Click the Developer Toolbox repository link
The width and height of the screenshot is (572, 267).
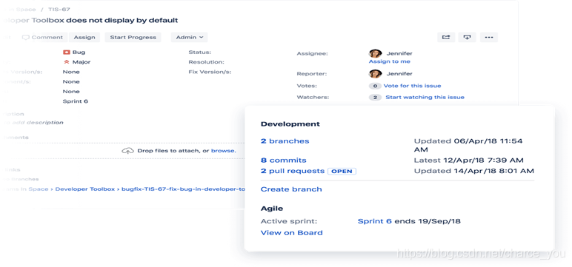click(84, 189)
